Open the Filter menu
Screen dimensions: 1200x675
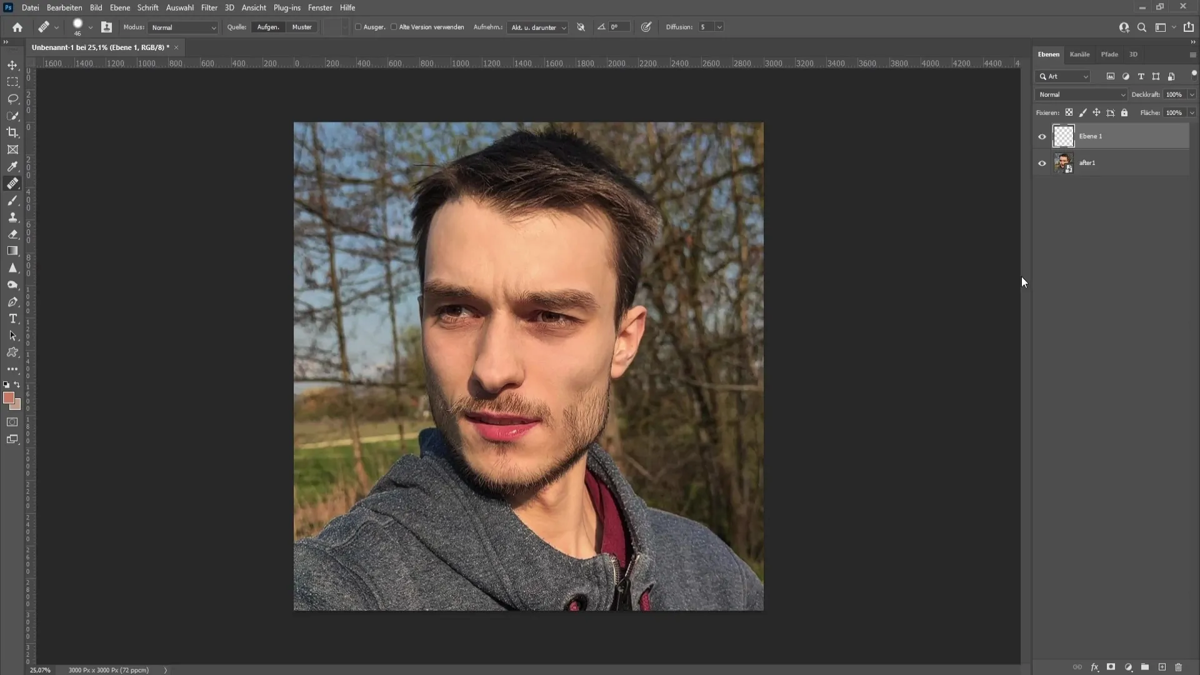pyautogui.click(x=209, y=7)
